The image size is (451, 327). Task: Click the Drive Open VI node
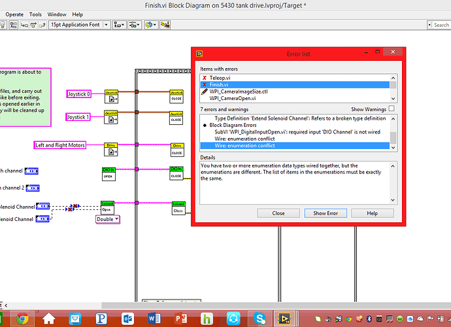tap(111, 149)
